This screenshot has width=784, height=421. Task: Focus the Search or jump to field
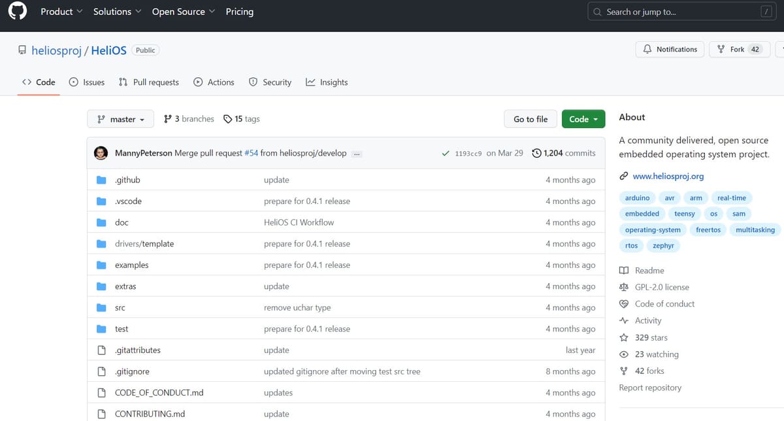click(683, 12)
